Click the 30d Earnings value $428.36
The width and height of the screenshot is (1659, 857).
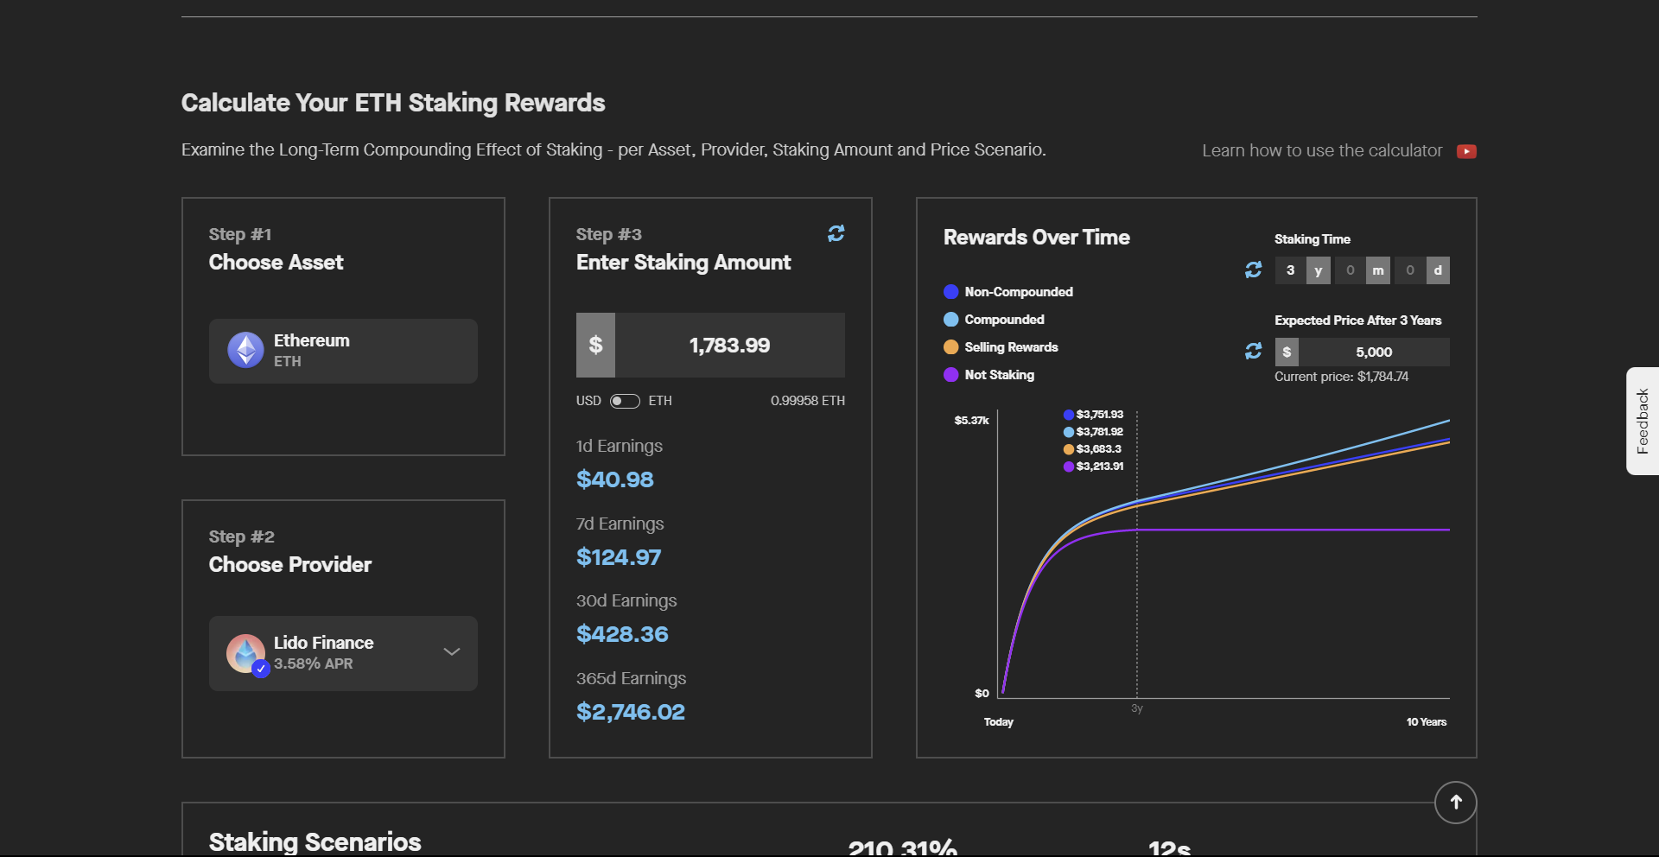point(622,634)
